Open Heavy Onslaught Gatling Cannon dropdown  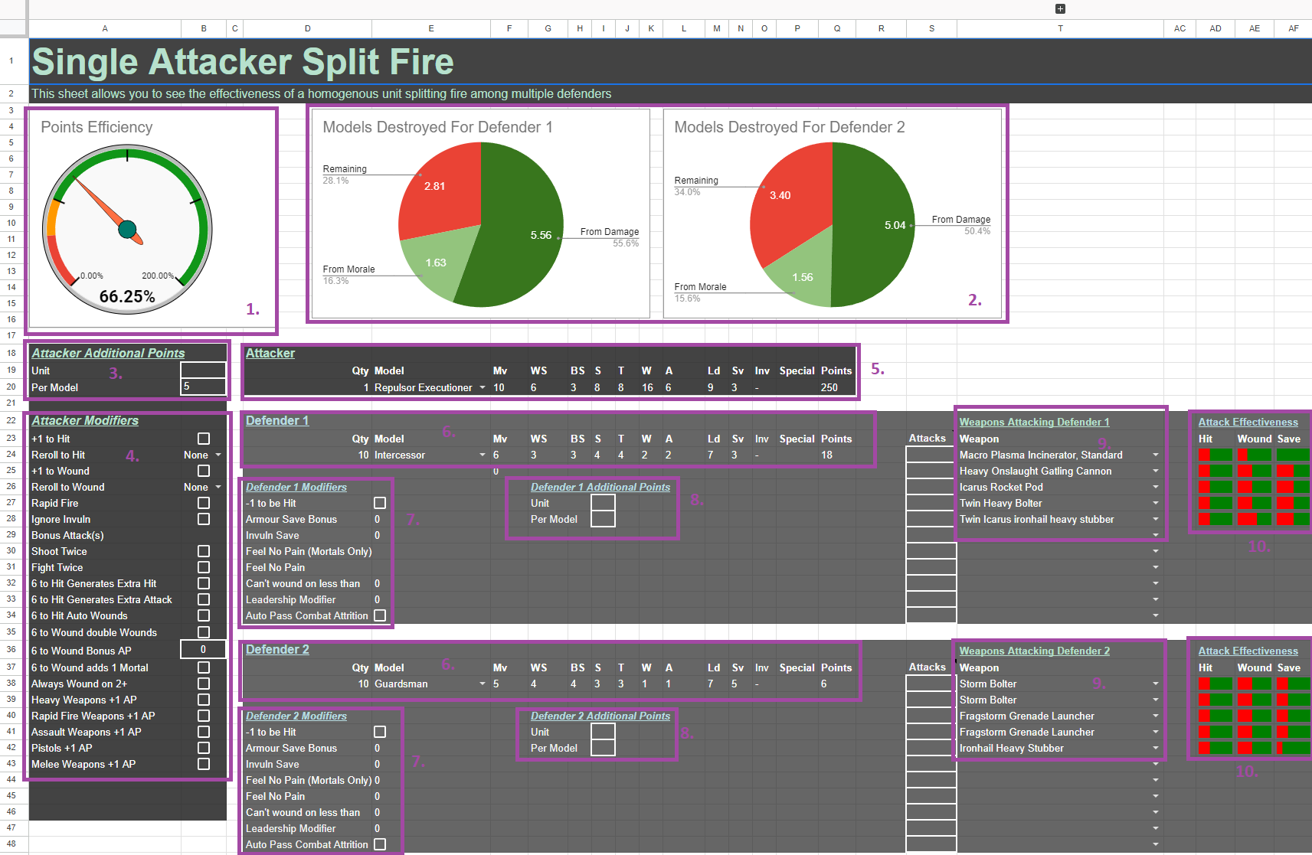click(x=1156, y=471)
